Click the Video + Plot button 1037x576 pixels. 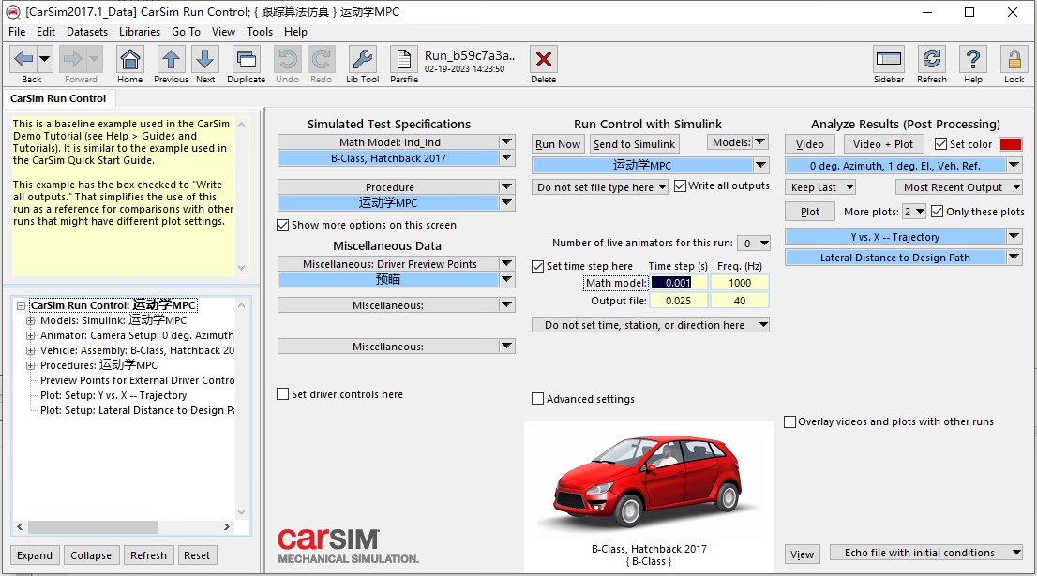click(883, 144)
